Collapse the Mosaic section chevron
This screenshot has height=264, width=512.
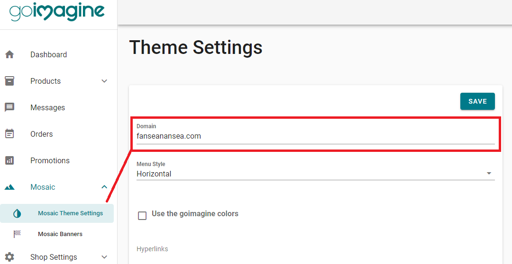(x=104, y=187)
